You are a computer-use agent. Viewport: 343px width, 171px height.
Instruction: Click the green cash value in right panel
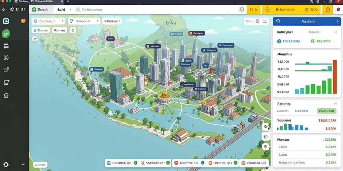point(321,41)
